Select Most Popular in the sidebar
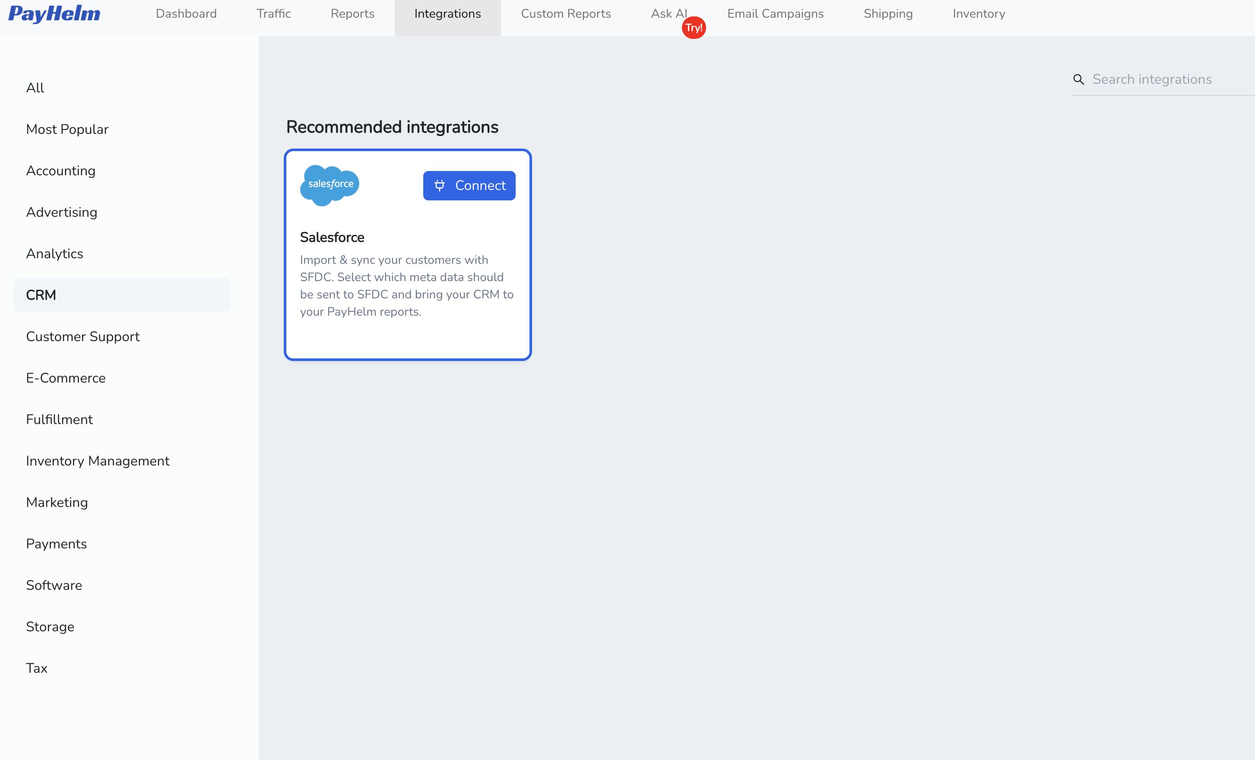The height and width of the screenshot is (760, 1255). [67, 129]
